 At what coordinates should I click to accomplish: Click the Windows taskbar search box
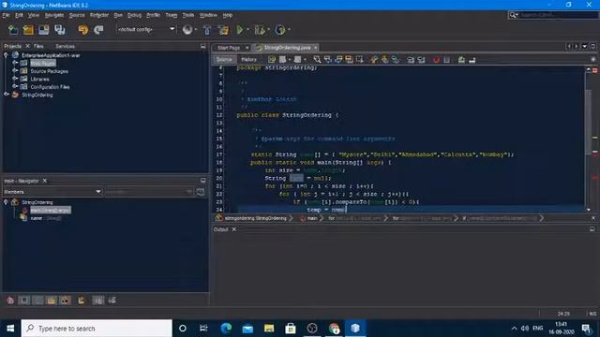[x=97, y=329]
